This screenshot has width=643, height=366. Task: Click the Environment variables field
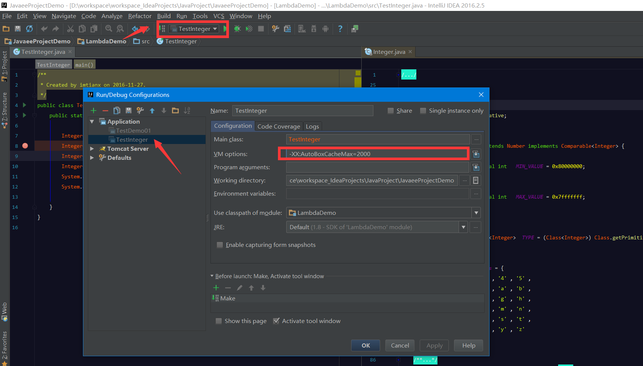click(377, 193)
